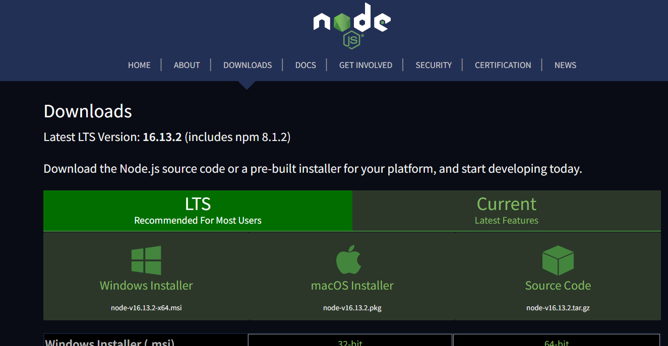
Task: Switch to the Current tab
Action: click(507, 211)
